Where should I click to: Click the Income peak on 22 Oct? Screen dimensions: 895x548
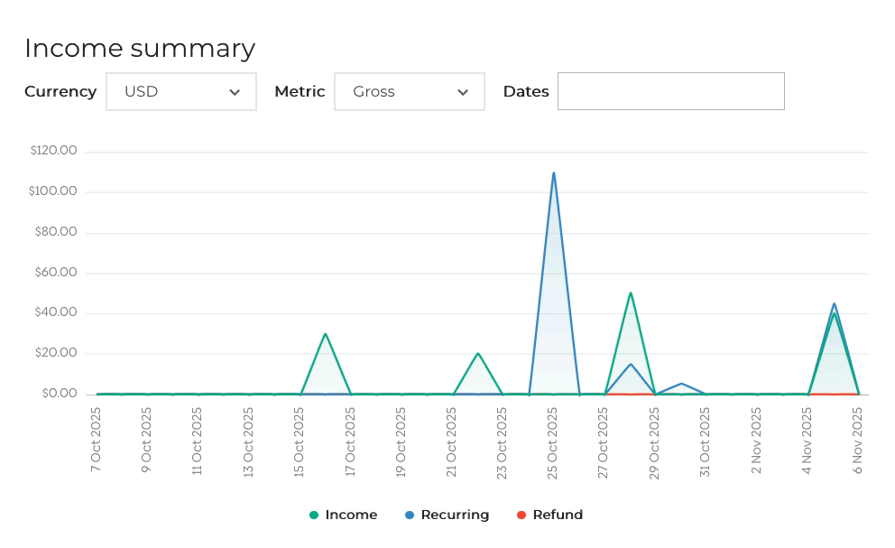coord(478,354)
